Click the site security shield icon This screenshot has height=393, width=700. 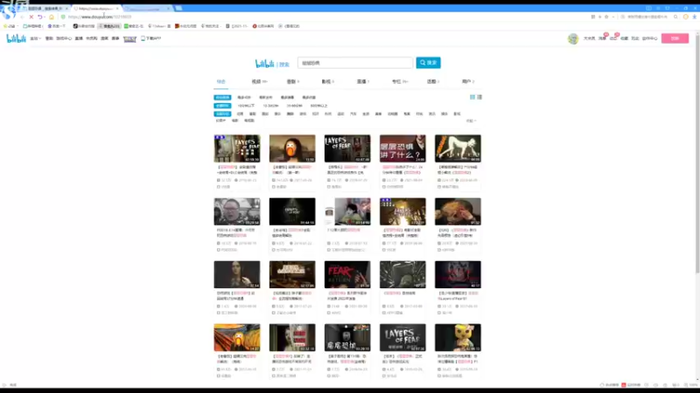63,17
